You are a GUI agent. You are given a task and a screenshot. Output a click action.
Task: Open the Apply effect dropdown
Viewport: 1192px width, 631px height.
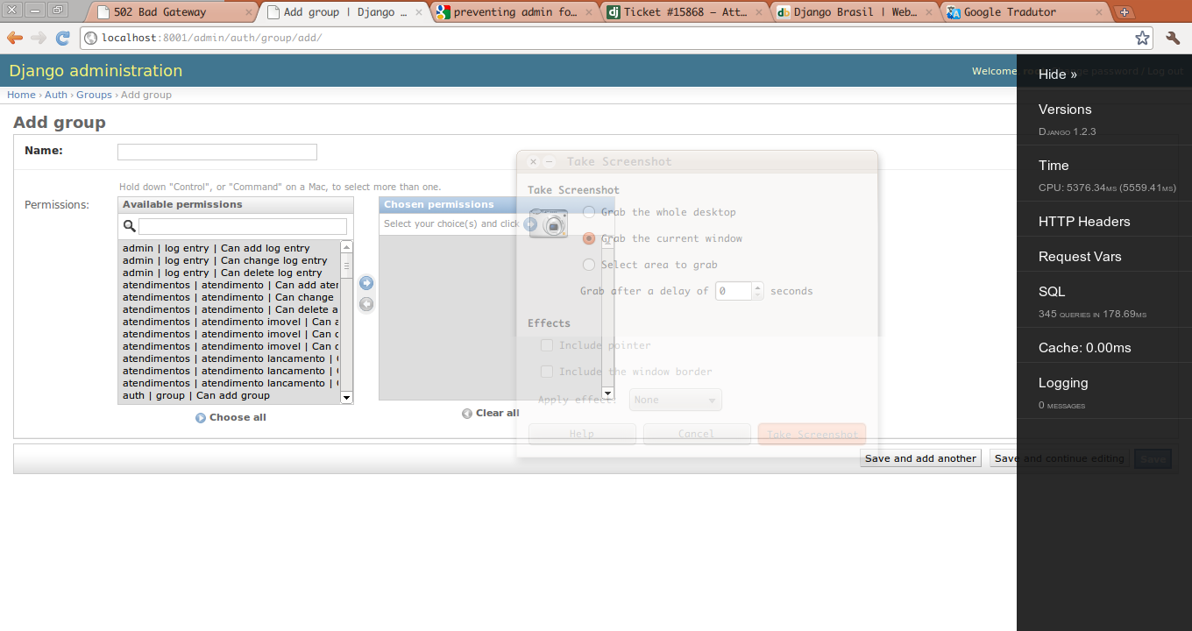point(675,400)
